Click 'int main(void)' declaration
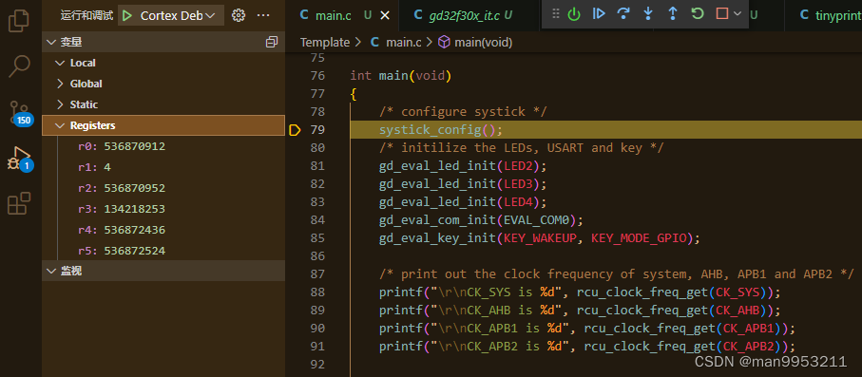 [401, 75]
